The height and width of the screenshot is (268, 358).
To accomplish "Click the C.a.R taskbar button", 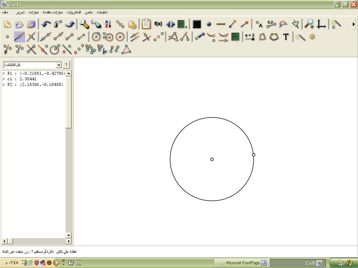I will coord(298,263).
